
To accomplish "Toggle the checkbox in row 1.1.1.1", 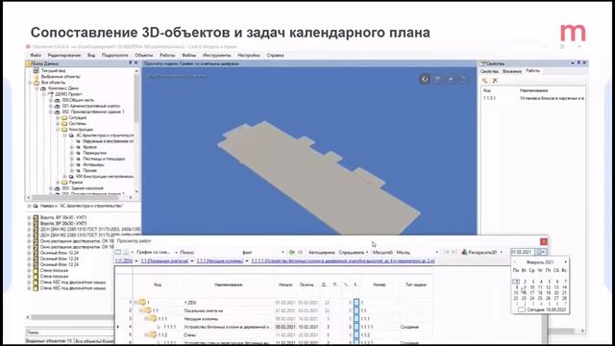I will pos(357,327).
